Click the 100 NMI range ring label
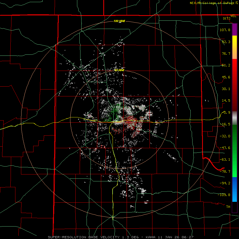The height and width of the screenshot is (239, 239). 119,21
